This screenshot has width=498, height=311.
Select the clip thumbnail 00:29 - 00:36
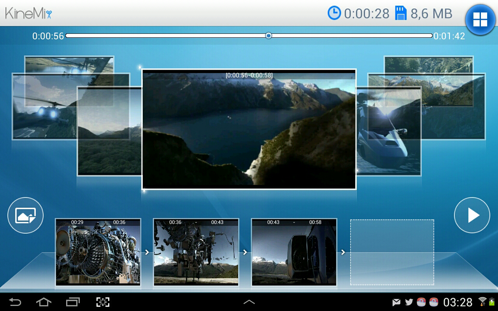[x=98, y=252]
